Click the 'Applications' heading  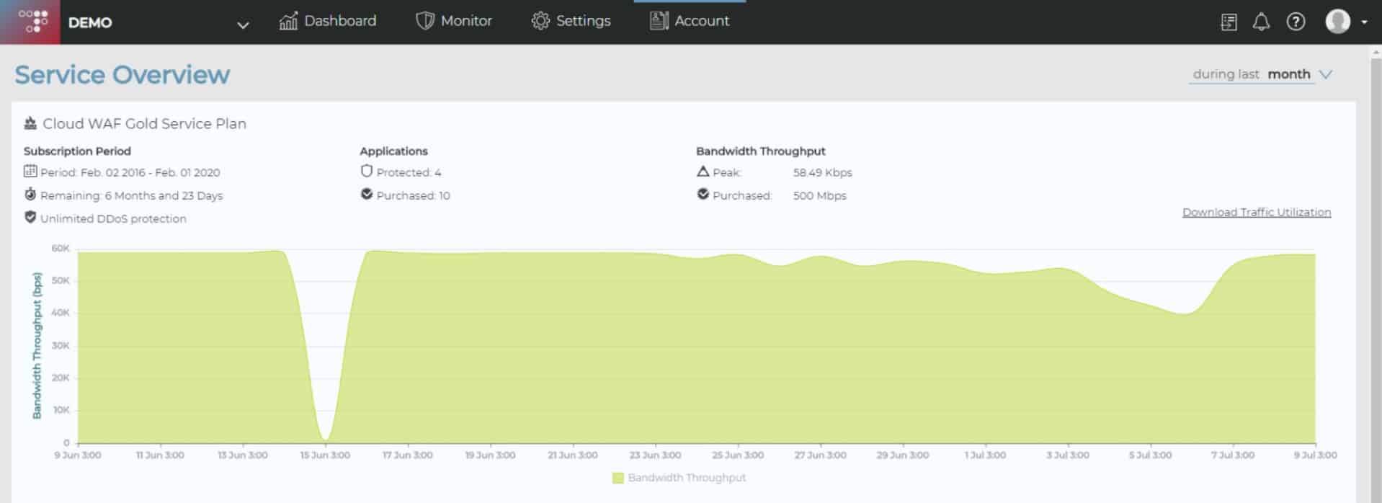[x=393, y=151]
